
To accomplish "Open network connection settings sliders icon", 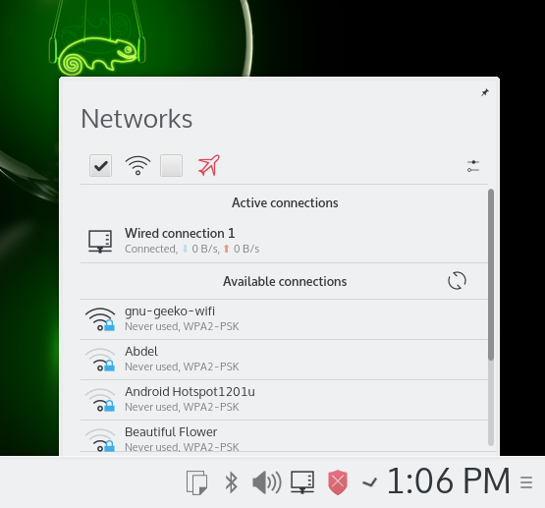I will pyautogui.click(x=473, y=166).
